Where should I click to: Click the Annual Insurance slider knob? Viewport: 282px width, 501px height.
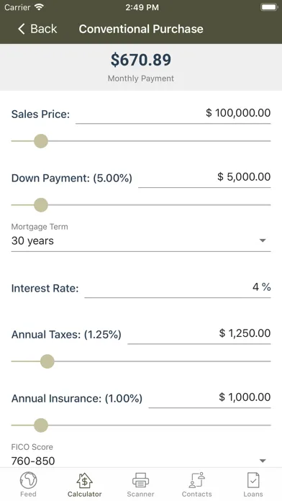41,425
